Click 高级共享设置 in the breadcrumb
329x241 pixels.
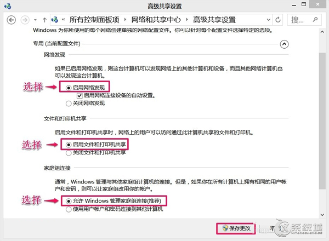click(214, 20)
